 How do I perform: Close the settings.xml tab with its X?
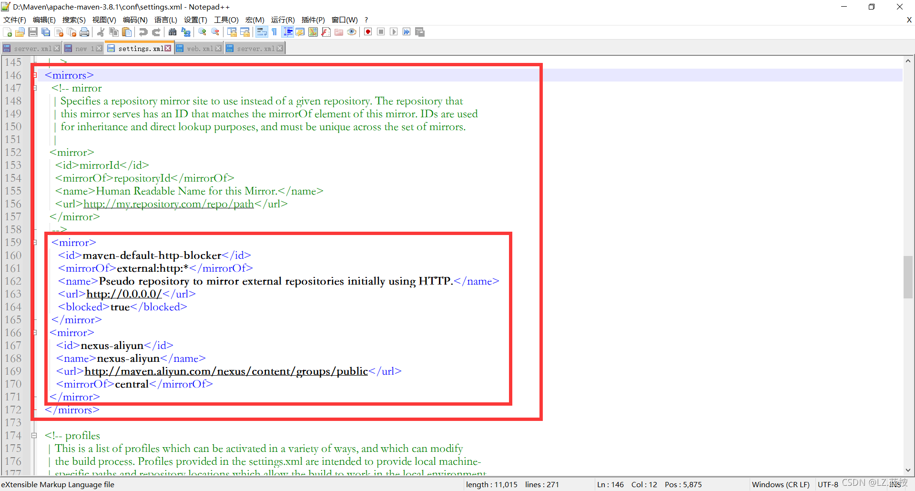pyautogui.click(x=168, y=48)
